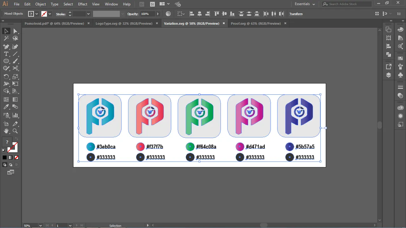This screenshot has height=228, width=406.
Task: Click Stroke label link
Action: 61,14
